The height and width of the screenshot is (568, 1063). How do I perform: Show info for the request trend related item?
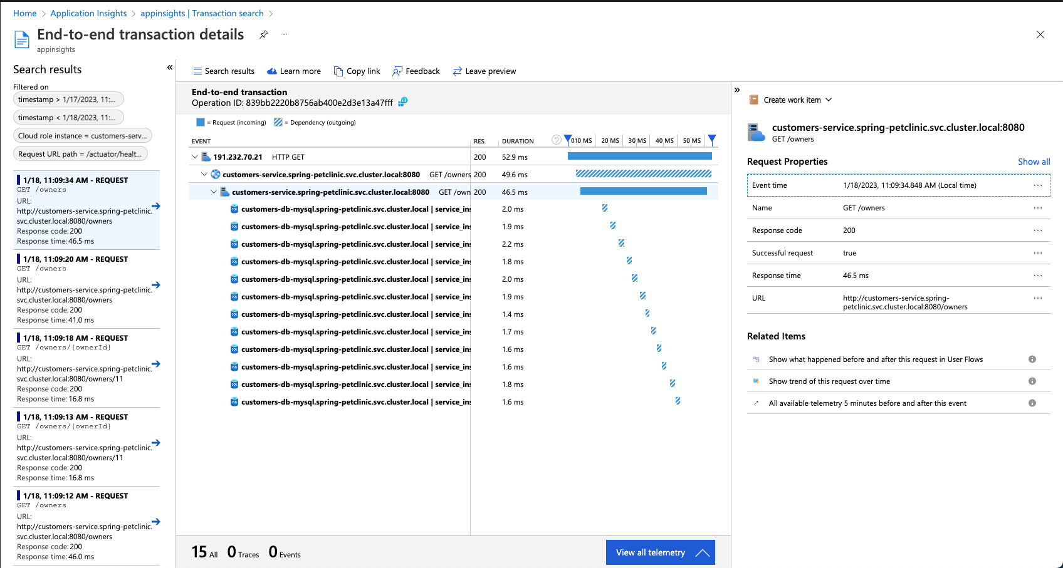tap(1032, 381)
